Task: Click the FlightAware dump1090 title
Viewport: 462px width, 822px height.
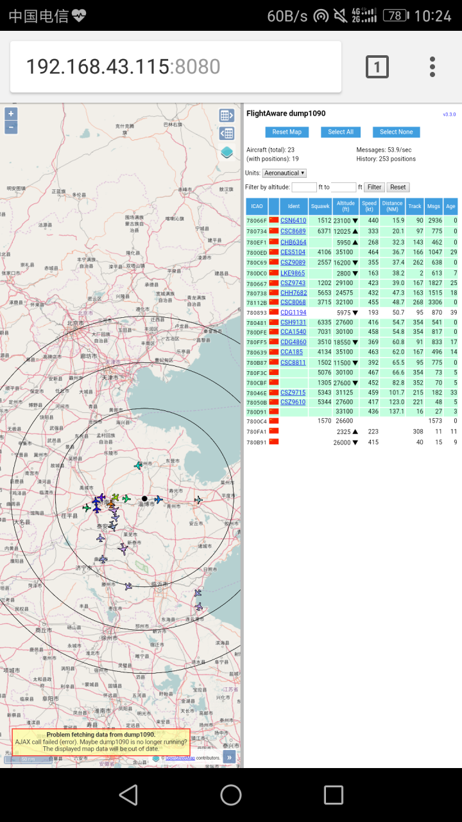Action: click(x=286, y=114)
